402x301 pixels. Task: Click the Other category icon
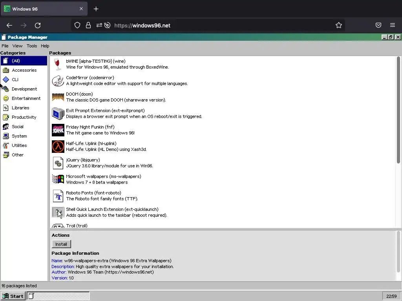[x=5, y=155]
